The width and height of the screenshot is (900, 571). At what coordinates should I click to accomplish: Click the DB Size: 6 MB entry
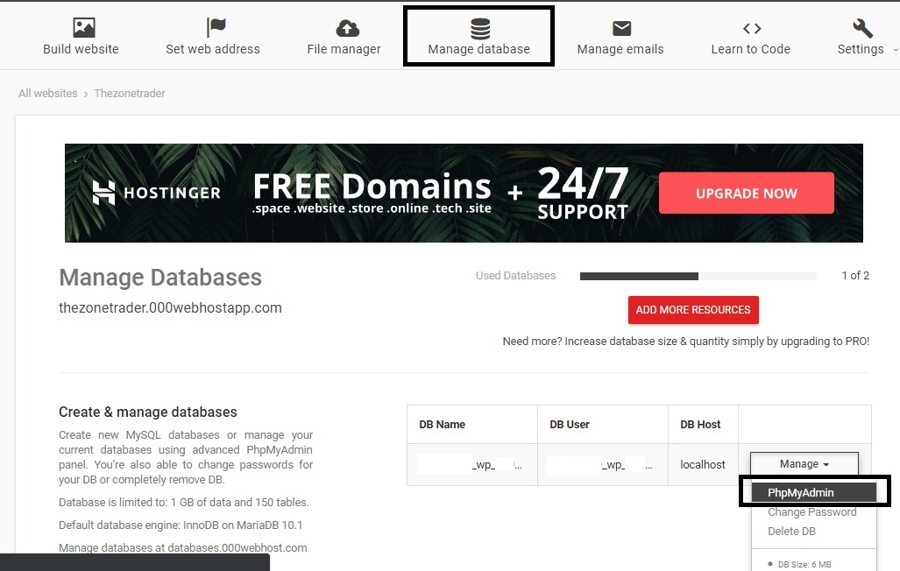point(804,564)
